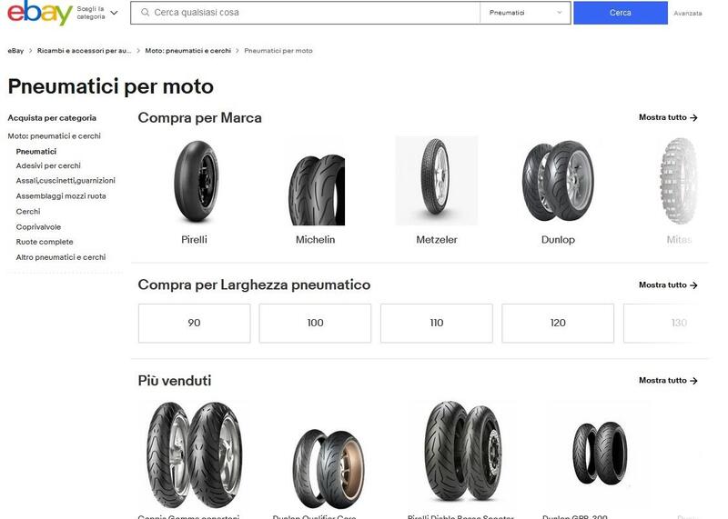Show all tire widths via 'Mostra tutto'
Image resolution: width=728 pixels, height=519 pixels.
668,284
